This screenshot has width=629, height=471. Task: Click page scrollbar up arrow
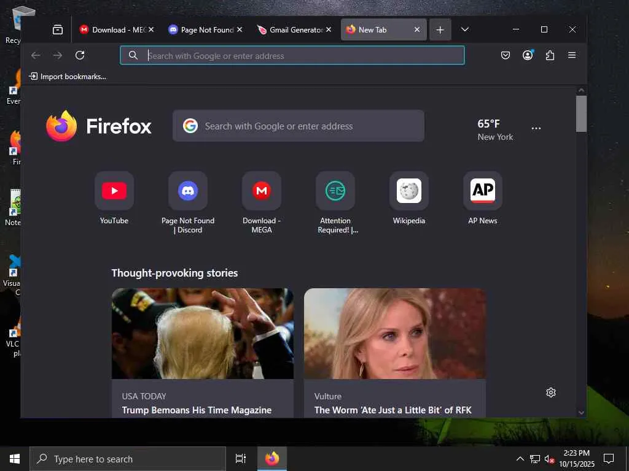(x=581, y=91)
